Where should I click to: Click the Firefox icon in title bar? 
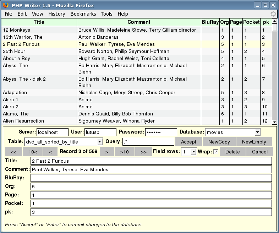[6, 5]
